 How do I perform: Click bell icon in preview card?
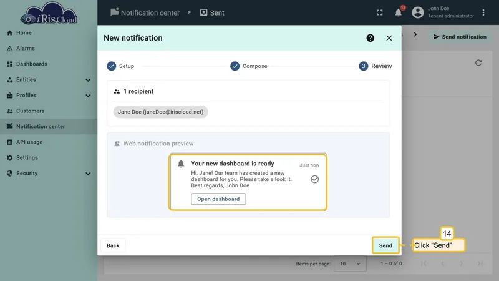[x=181, y=164]
